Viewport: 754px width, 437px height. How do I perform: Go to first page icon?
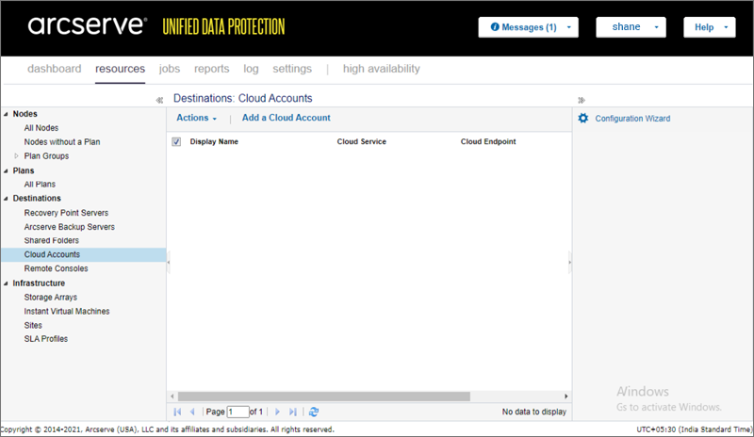[x=177, y=412]
